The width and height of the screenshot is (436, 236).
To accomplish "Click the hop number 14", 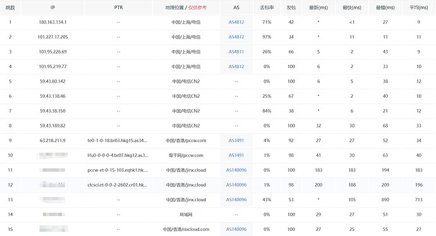I will pos(10,215).
